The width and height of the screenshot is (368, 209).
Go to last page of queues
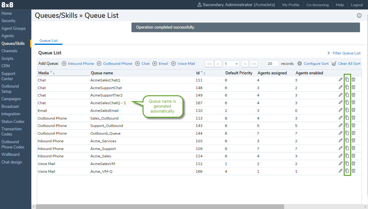[254, 64]
